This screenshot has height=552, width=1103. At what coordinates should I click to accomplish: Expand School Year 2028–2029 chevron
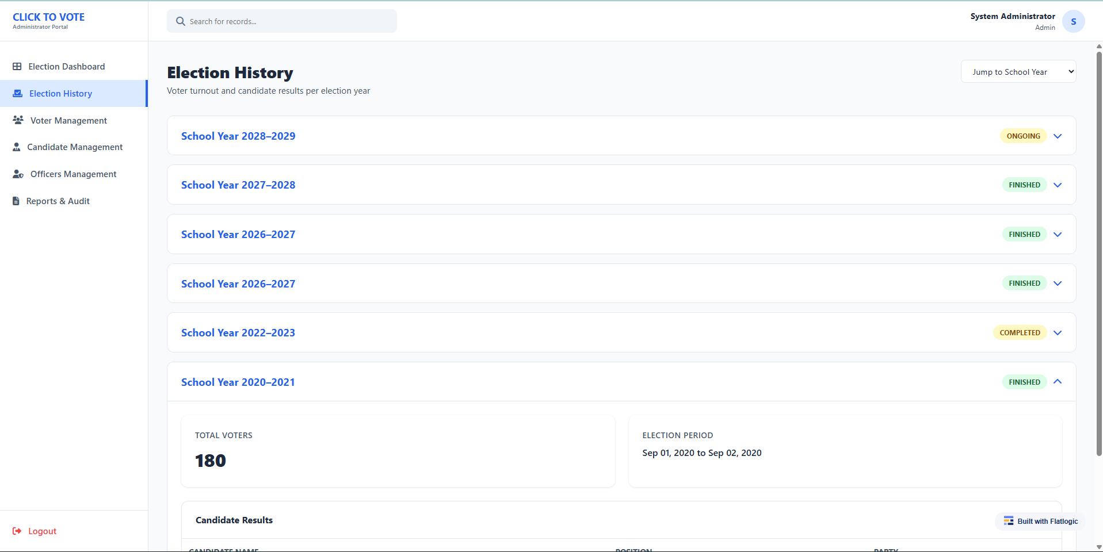[x=1058, y=136]
